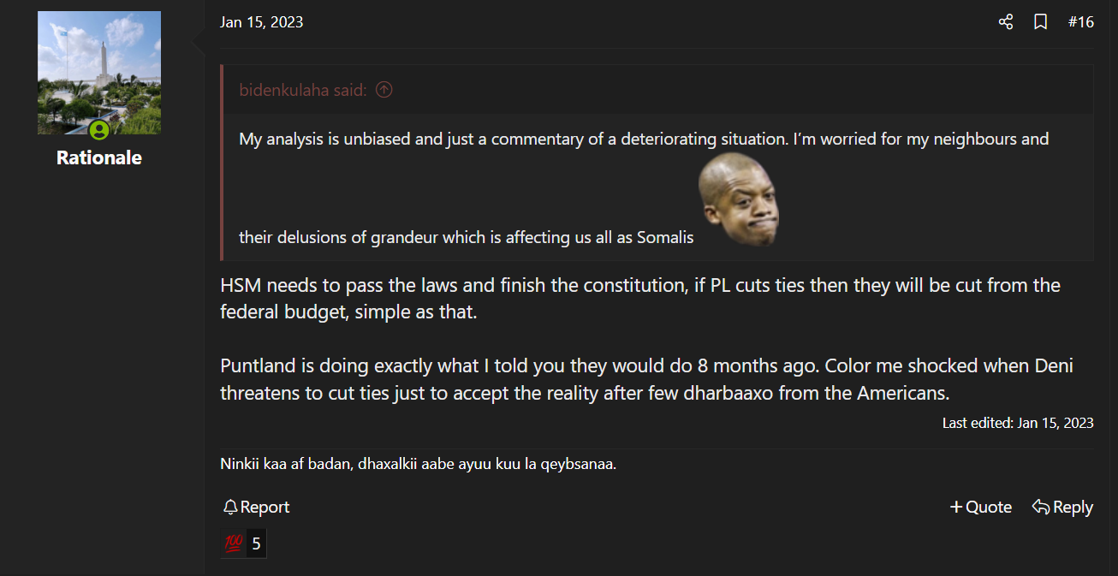Click the word "Report" under the post
Screen dimensions: 1118x576
(265, 508)
